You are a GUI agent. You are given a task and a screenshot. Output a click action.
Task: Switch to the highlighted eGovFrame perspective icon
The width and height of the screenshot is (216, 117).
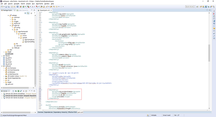pos(206,7)
